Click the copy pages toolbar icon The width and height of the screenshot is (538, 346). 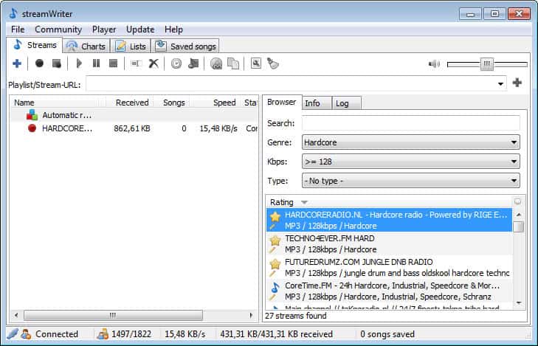click(233, 63)
